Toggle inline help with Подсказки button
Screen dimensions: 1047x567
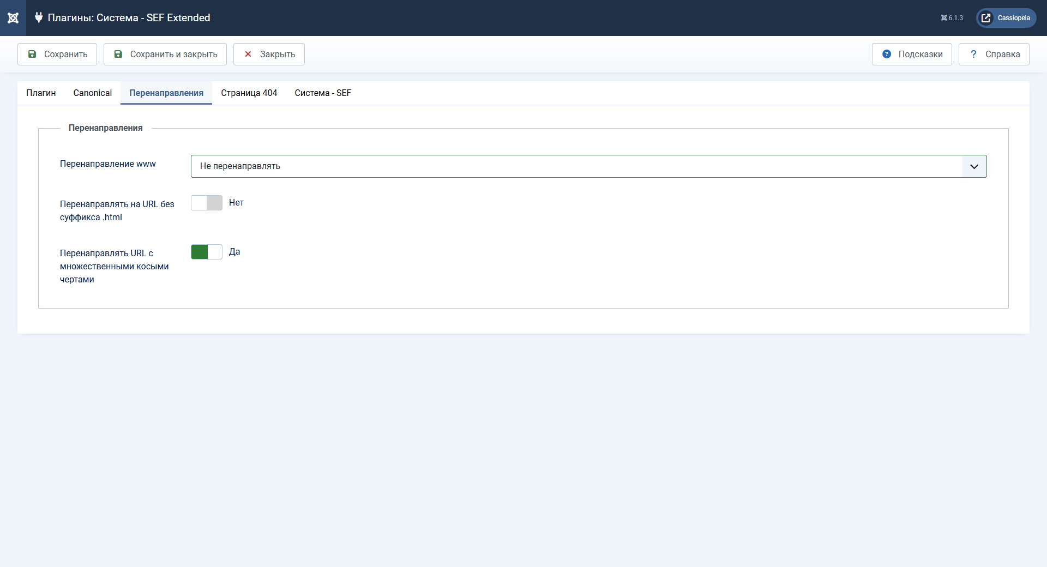click(912, 55)
